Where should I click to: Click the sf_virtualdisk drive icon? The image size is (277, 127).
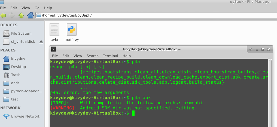(6, 42)
